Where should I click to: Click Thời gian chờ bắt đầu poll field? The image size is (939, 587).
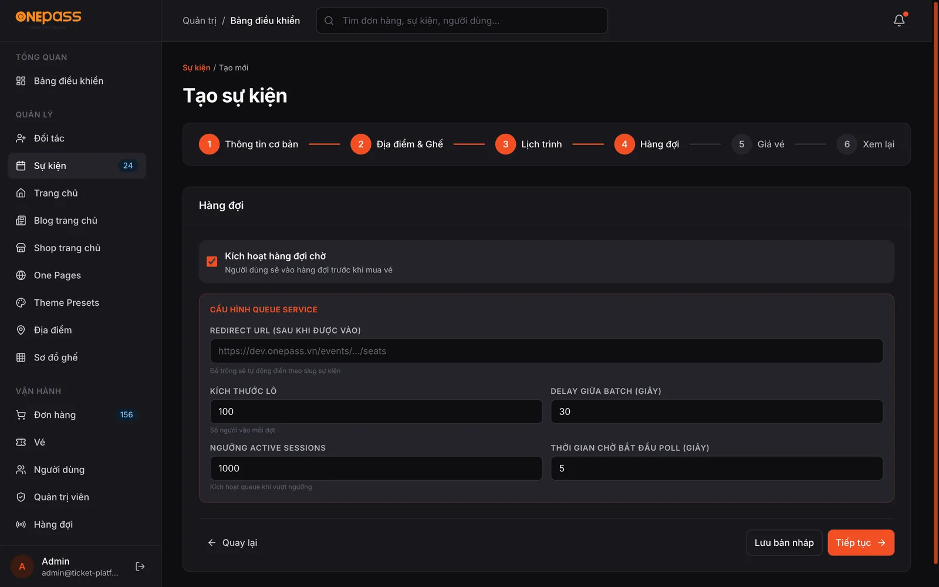(x=717, y=468)
